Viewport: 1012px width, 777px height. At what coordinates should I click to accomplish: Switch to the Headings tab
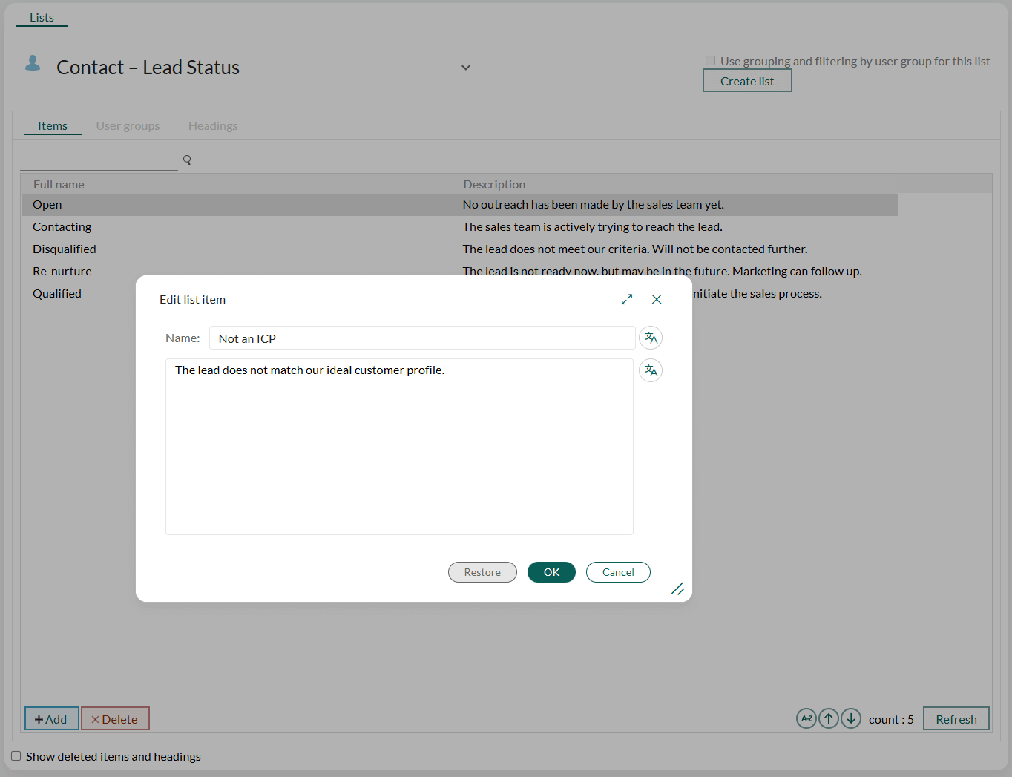pos(213,125)
